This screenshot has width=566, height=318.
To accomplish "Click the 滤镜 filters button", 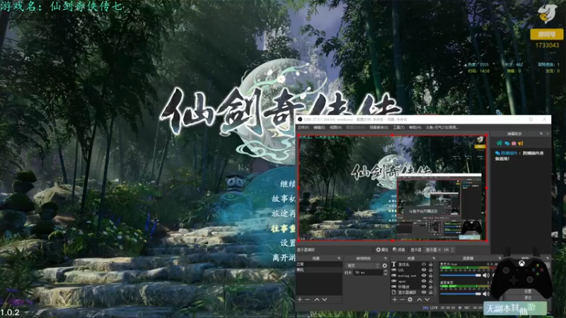I will click(x=399, y=249).
